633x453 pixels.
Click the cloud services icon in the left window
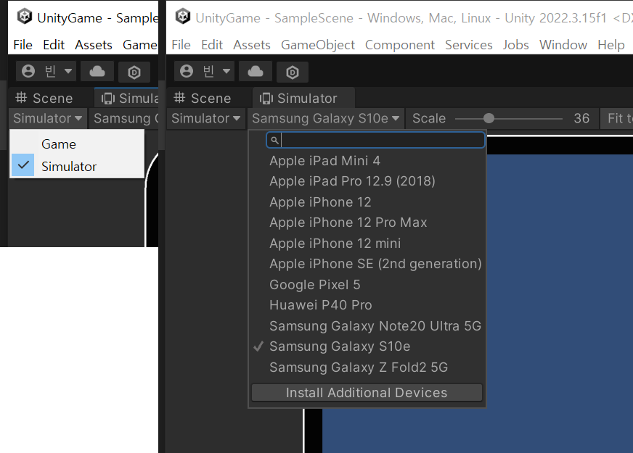pos(97,71)
